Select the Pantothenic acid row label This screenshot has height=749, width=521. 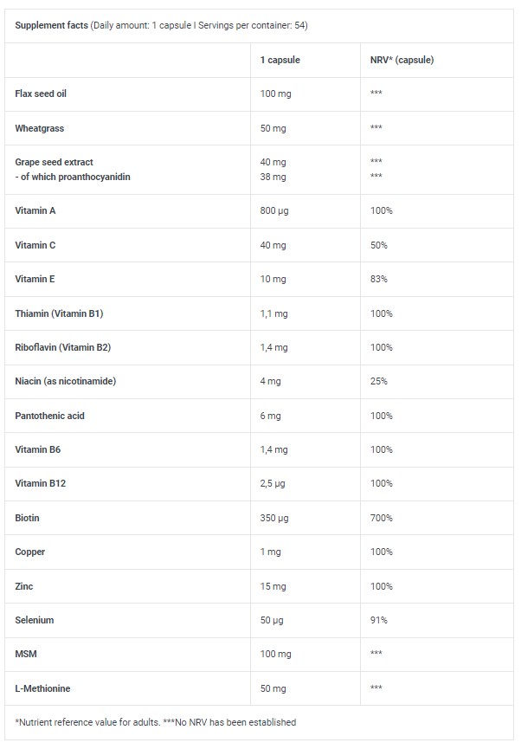(50, 416)
